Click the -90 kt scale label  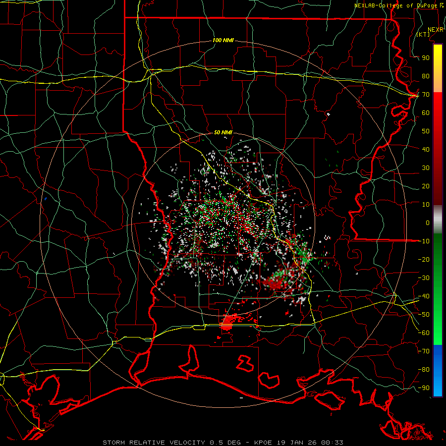(x=424, y=388)
